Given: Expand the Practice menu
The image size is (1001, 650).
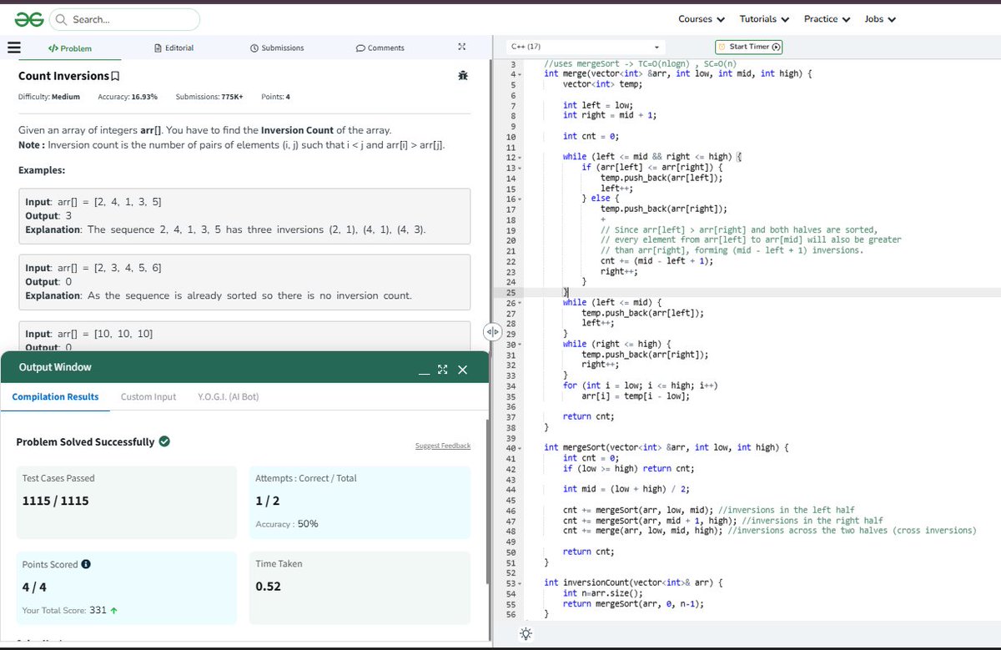Looking at the screenshot, I should point(827,19).
